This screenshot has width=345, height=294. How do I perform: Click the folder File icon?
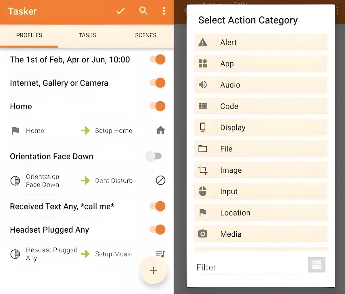click(x=203, y=149)
